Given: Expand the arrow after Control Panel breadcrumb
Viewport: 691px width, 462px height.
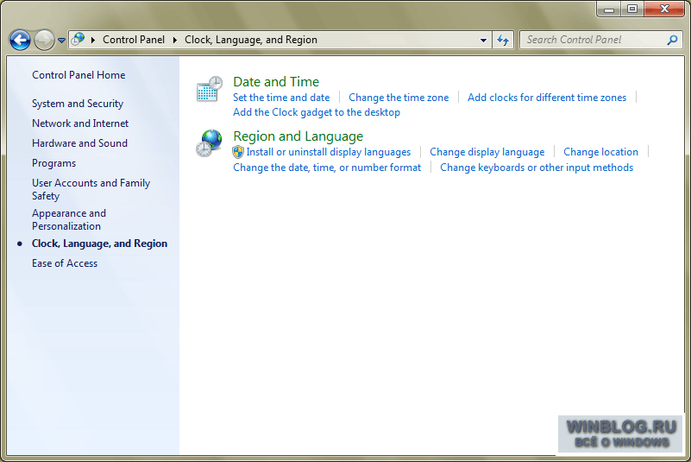Looking at the screenshot, I should 175,40.
